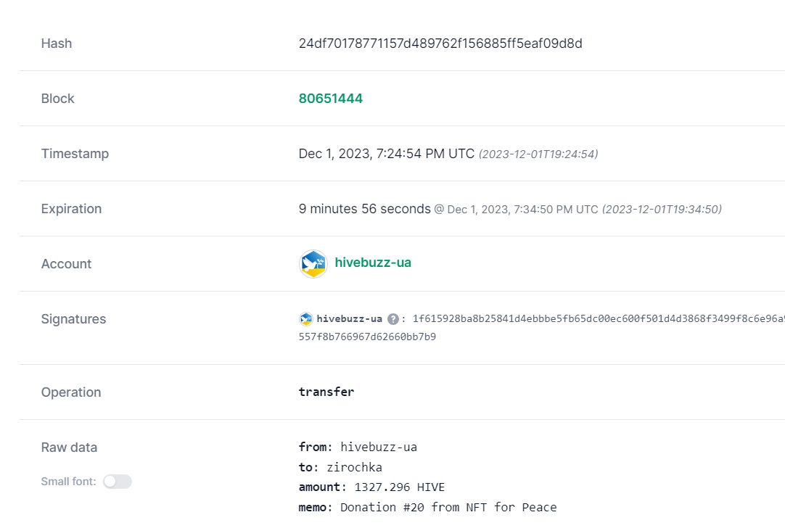Click the recipient zirochka value
Image resolution: width=785 pixels, height=528 pixels.
click(x=355, y=468)
